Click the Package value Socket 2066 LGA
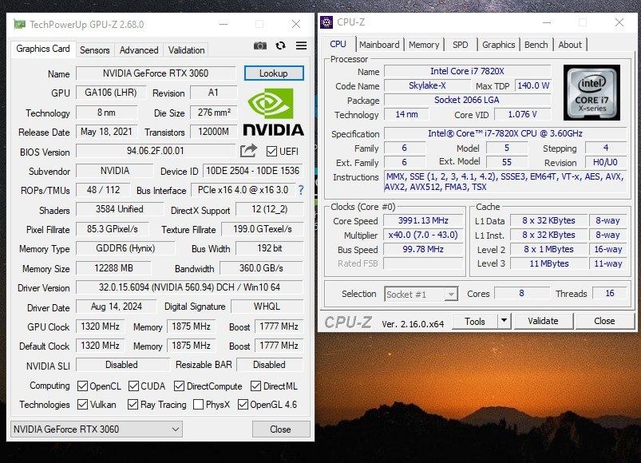The height and width of the screenshot is (463, 641). [467, 100]
